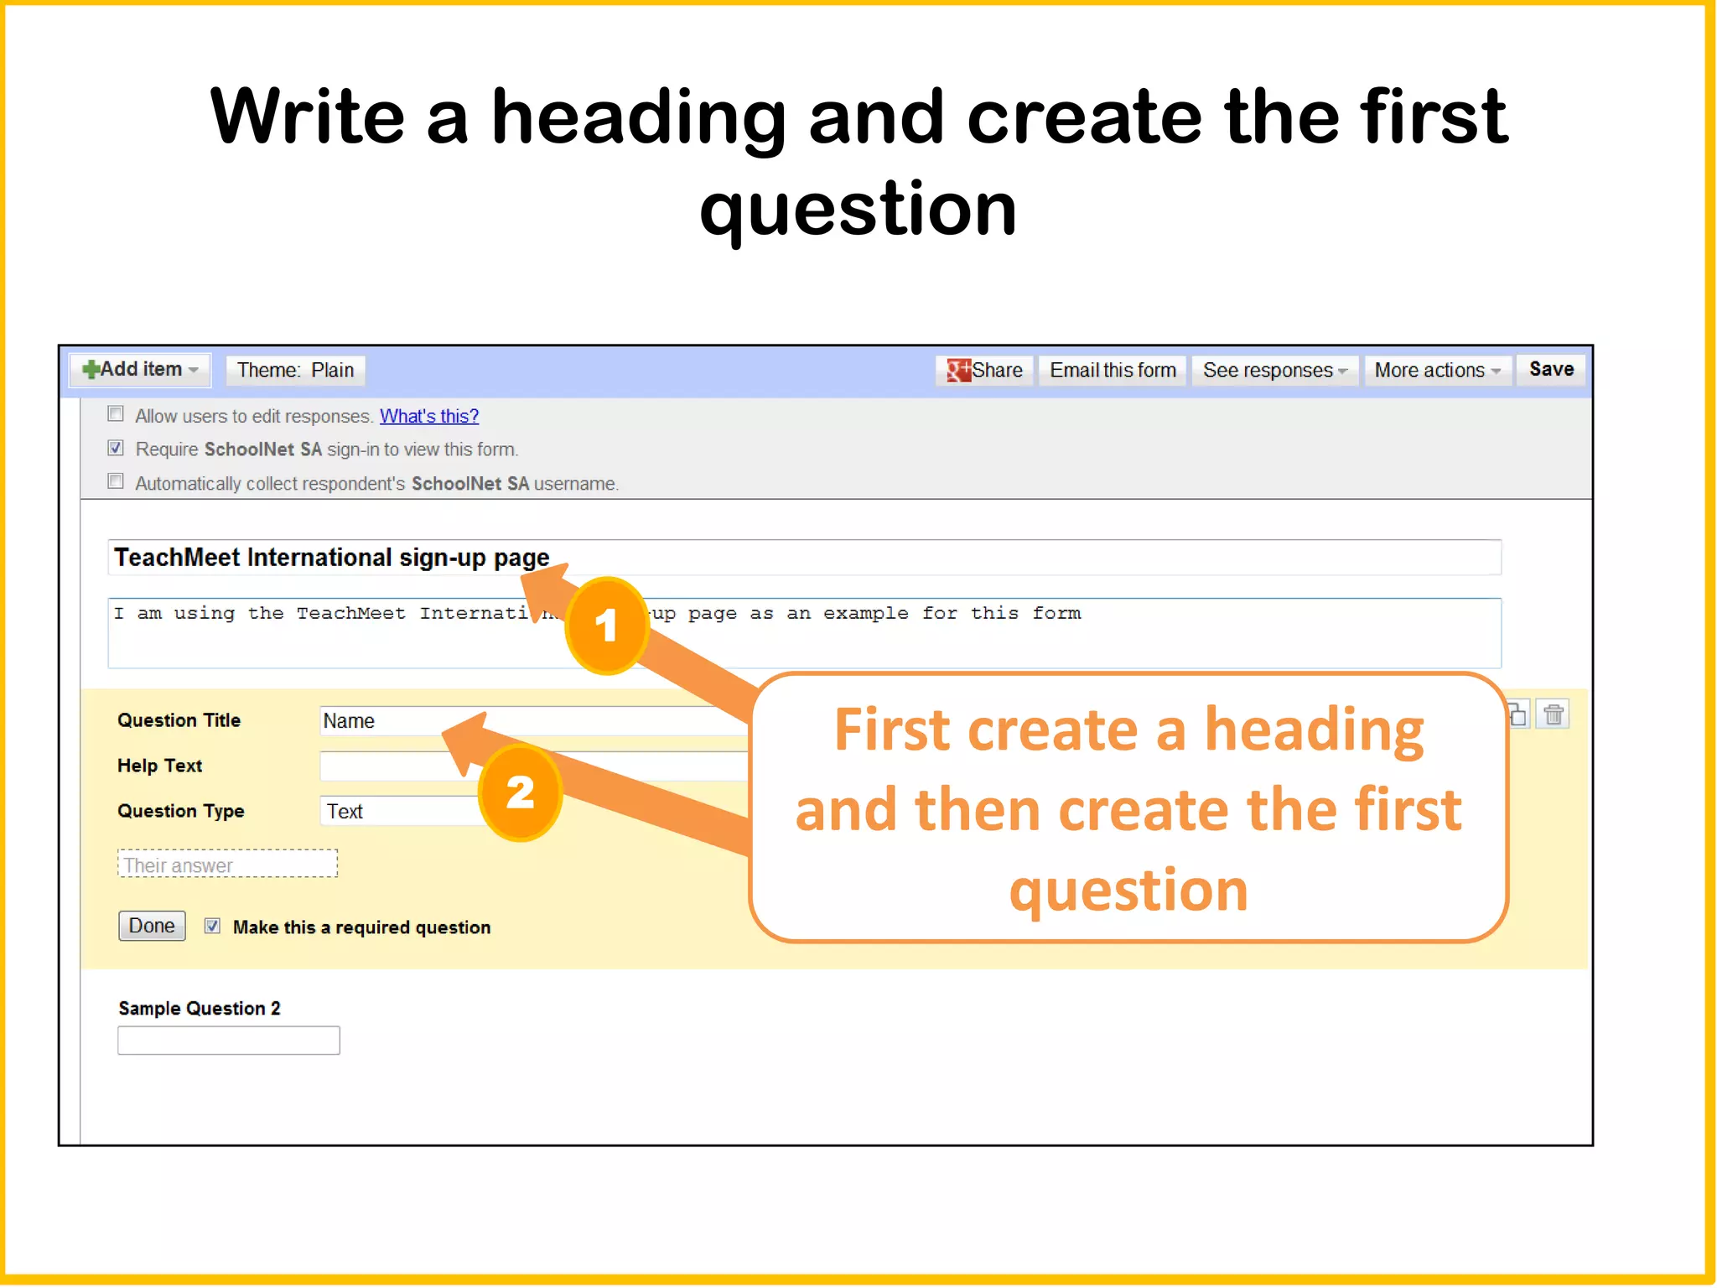
Task: Click the Sample Question 2 answer box
Action: [x=228, y=1041]
